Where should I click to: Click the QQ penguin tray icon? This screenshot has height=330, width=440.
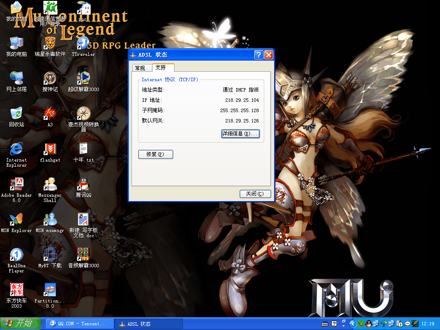pyautogui.click(x=368, y=324)
